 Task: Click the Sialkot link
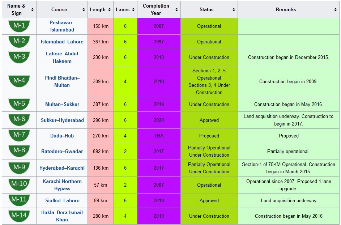(54, 200)
